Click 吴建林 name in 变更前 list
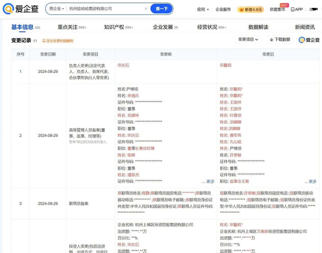322x253 pixels. pyautogui.click(x=133, y=115)
